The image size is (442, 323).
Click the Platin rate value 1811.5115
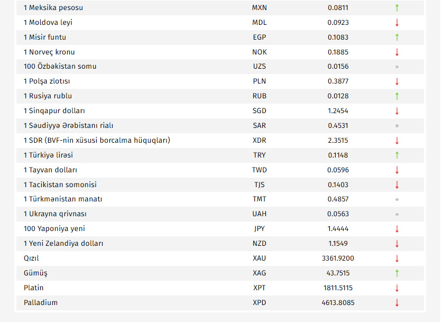coord(338,288)
